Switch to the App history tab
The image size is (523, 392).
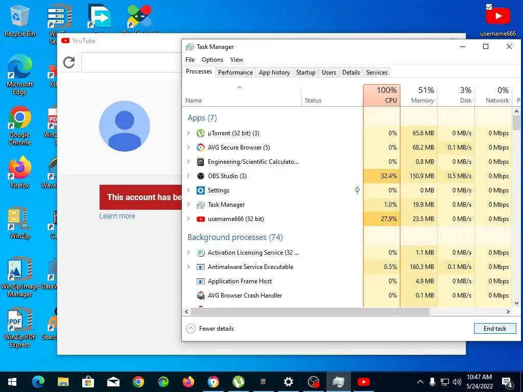pyautogui.click(x=274, y=72)
